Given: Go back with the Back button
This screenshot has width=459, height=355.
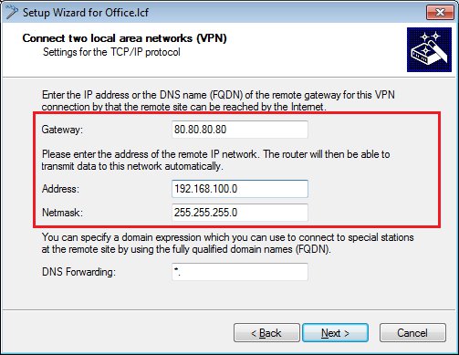Looking at the screenshot, I should point(266,333).
